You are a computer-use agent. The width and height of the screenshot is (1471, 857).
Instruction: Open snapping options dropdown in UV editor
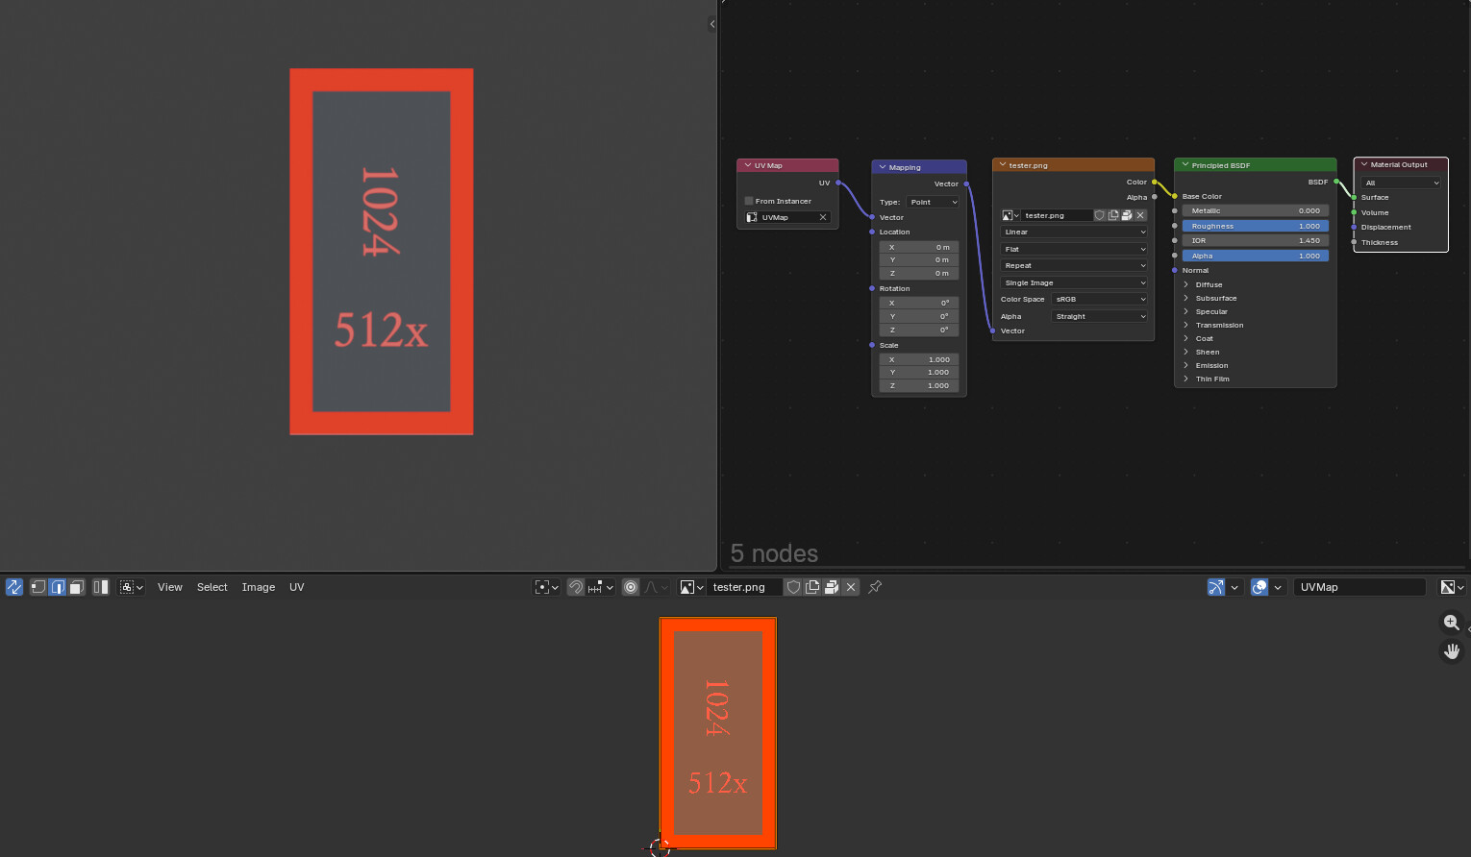coord(601,587)
